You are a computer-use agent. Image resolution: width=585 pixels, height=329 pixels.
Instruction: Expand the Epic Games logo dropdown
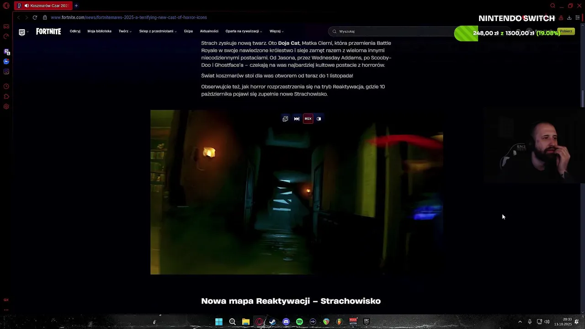(x=23, y=32)
